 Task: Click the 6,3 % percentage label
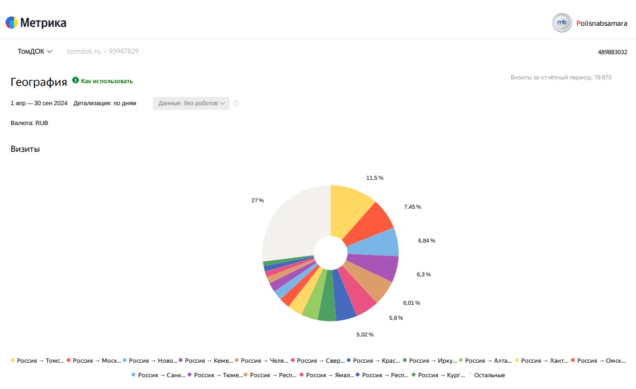pyautogui.click(x=424, y=275)
